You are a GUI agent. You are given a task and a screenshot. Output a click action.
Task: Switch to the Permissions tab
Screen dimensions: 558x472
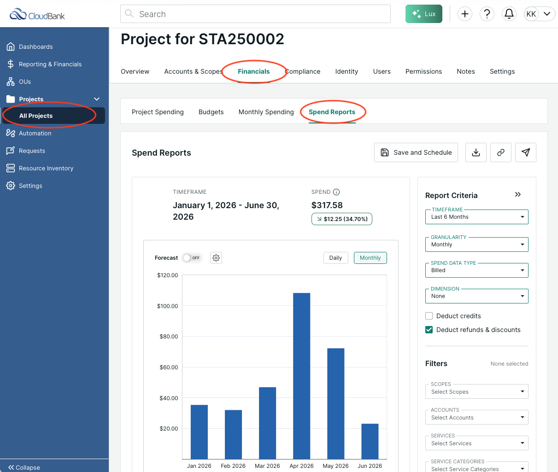pos(423,71)
